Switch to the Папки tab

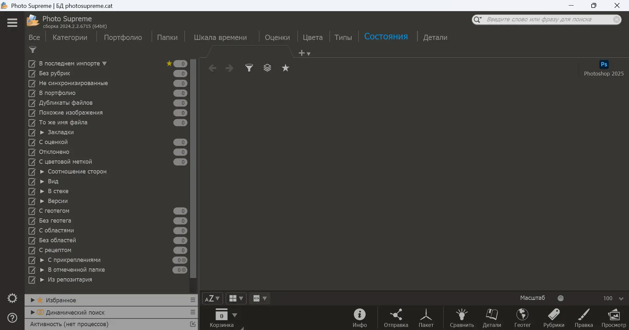[167, 37]
